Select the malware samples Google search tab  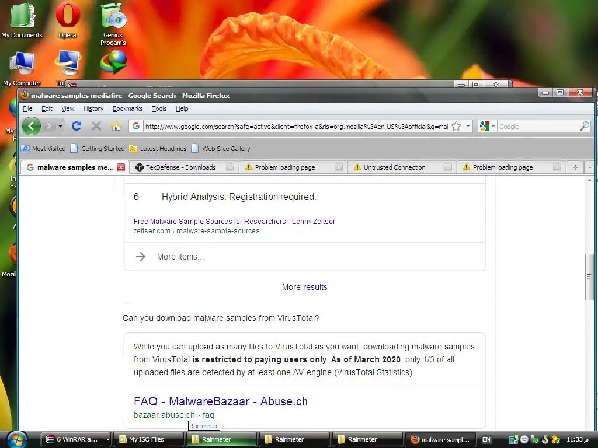(x=75, y=167)
